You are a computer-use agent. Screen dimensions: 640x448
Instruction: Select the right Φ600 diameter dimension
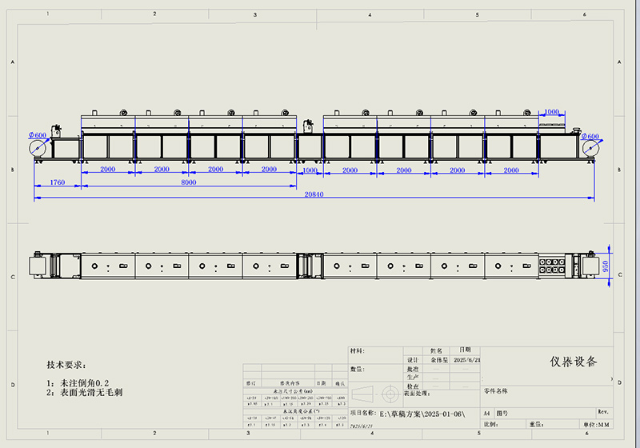(x=589, y=137)
